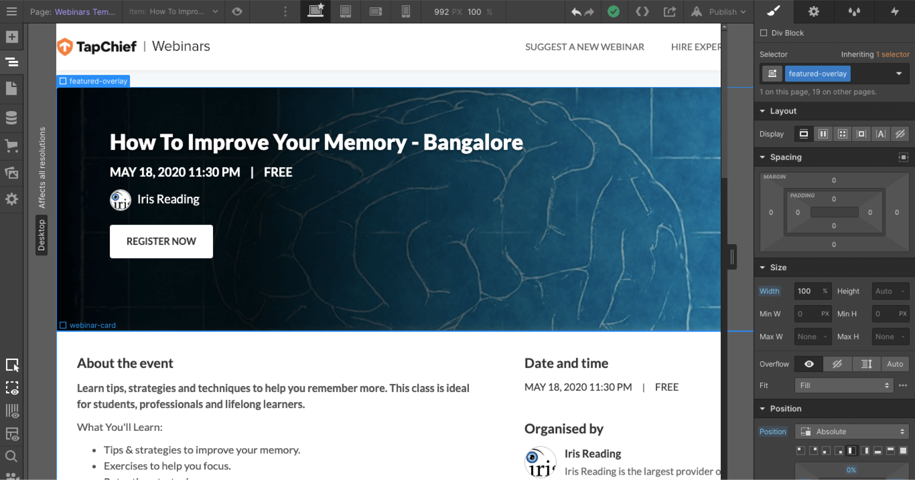Open the selector states dropdown arrow
This screenshot has width=915, height=480.
coord(899,74)
